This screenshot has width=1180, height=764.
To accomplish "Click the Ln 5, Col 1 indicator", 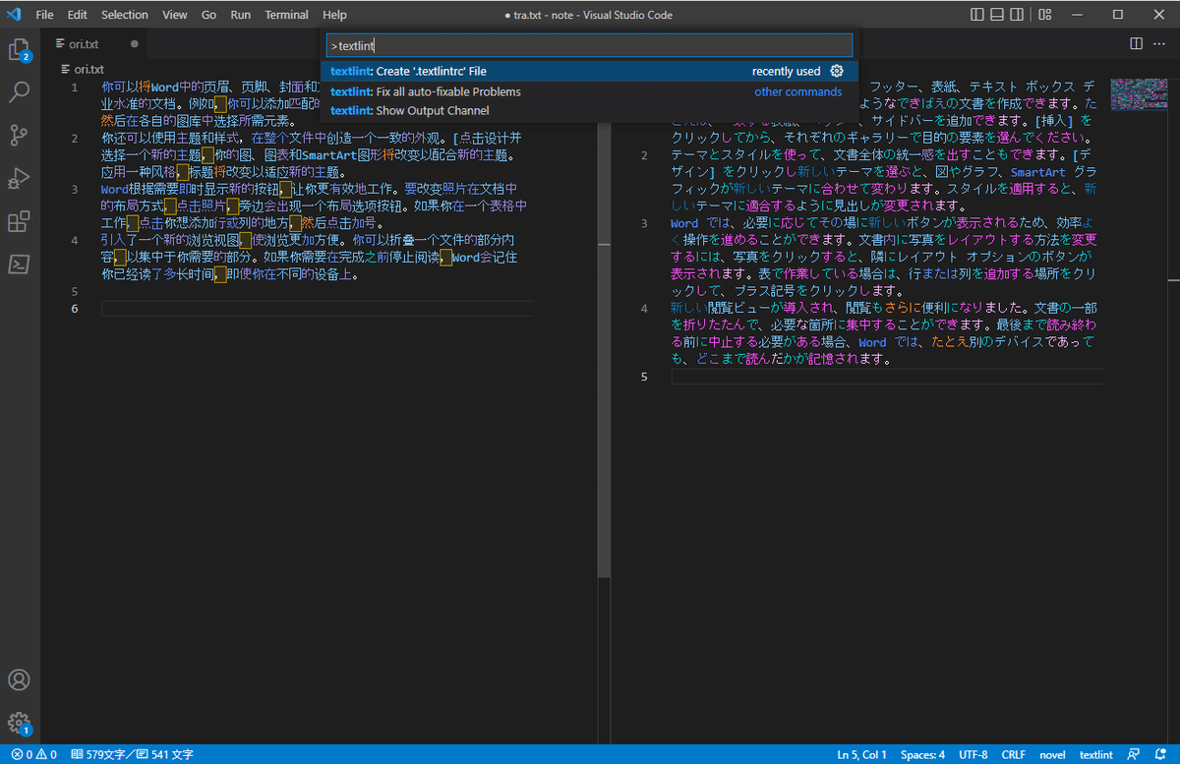I will [861, 755].
